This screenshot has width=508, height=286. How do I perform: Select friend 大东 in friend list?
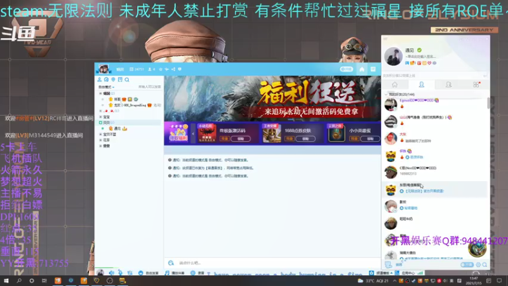(x=434, y=138)
